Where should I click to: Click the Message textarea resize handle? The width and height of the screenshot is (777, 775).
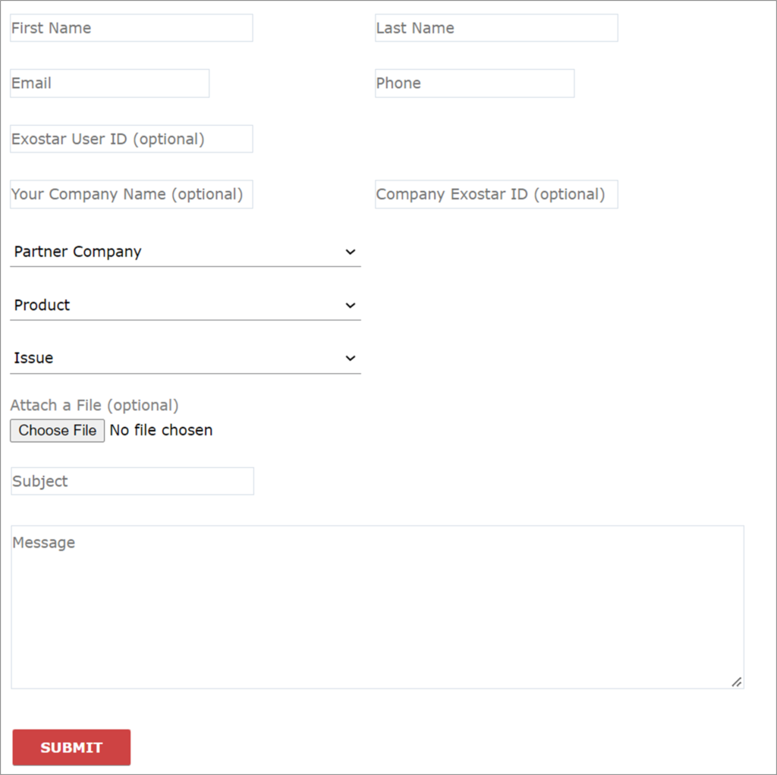[x=735, y=682]
